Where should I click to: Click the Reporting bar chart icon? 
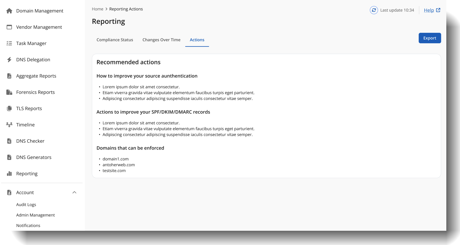coord(9,173)
